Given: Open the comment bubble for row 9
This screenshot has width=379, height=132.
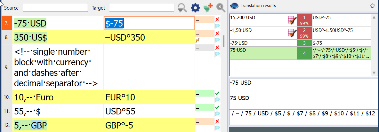Looking at the screenshot, I should tap(217, 54).
